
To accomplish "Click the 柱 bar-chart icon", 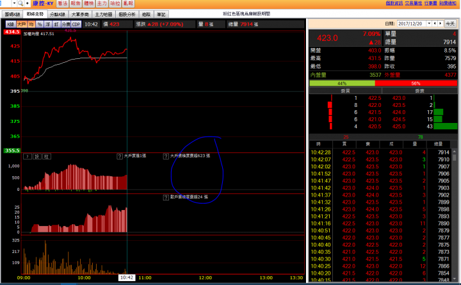I will pyautogui.click(x=47, y=156).
